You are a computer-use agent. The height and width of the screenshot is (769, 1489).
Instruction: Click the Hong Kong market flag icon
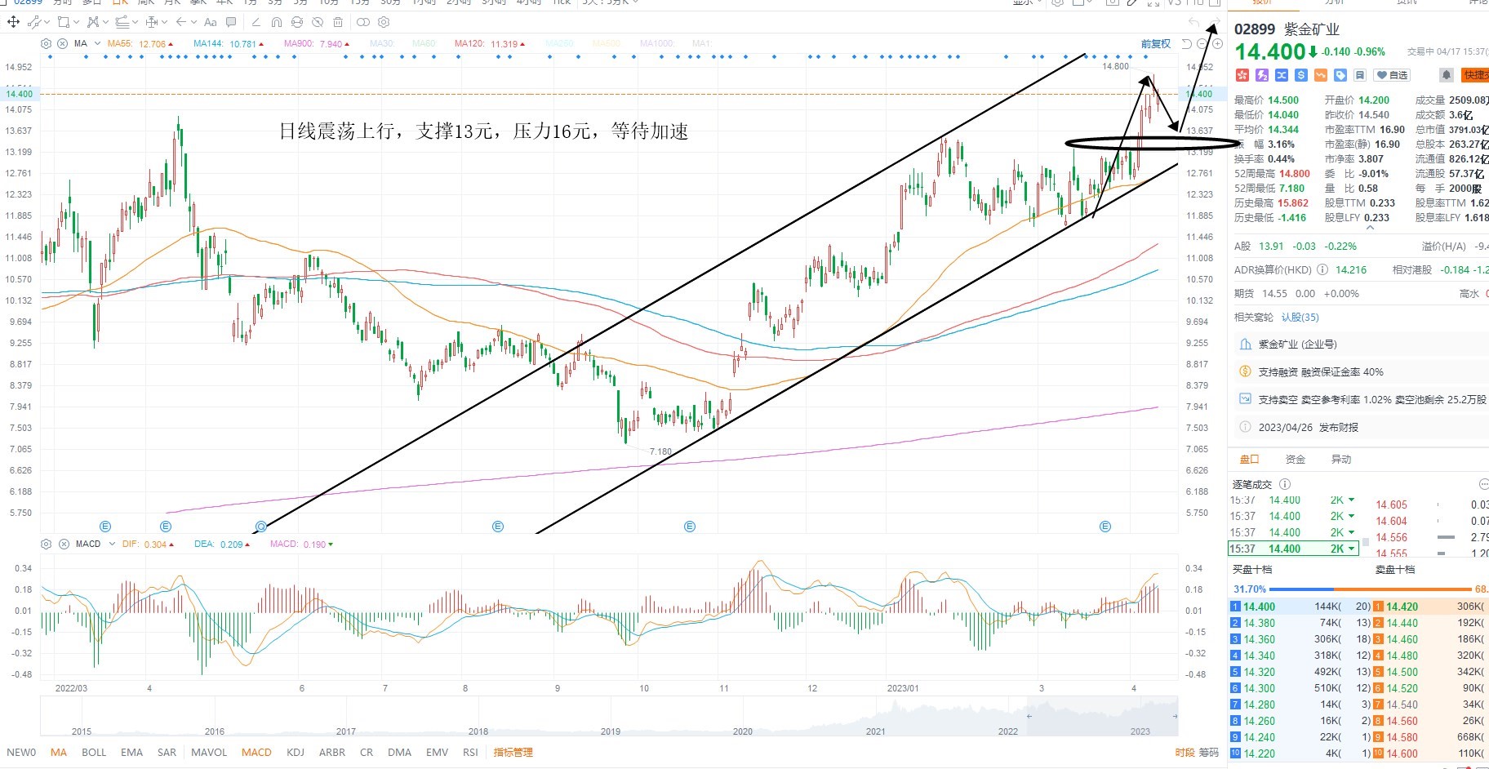[x=1242, y=75]
